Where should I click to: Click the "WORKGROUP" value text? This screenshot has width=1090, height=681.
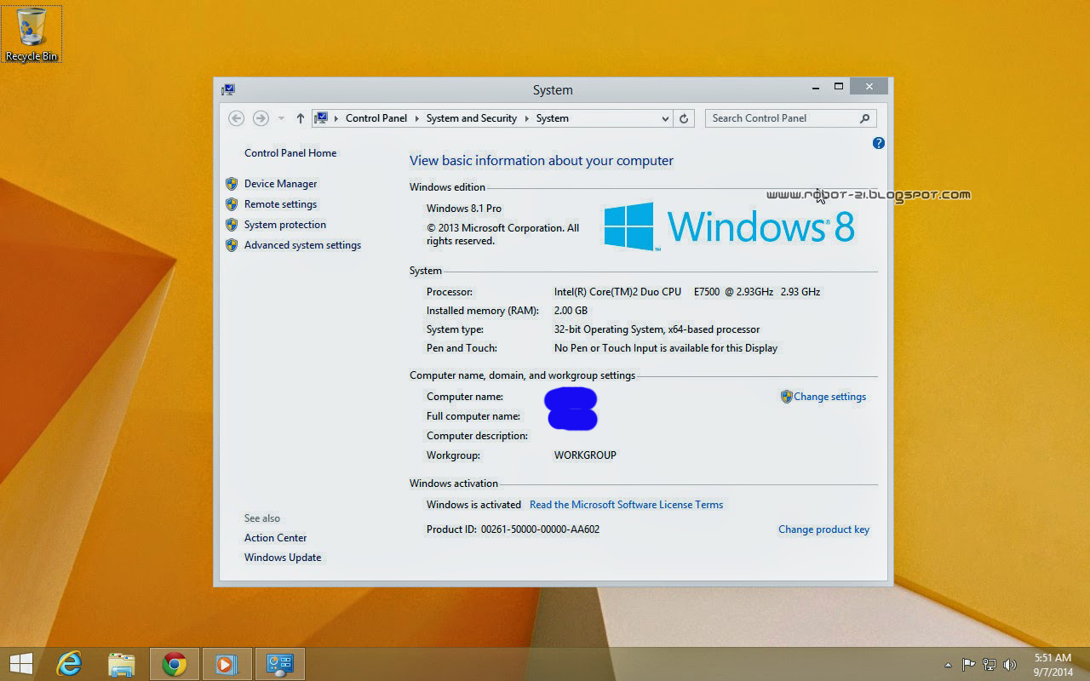point(585,455)
